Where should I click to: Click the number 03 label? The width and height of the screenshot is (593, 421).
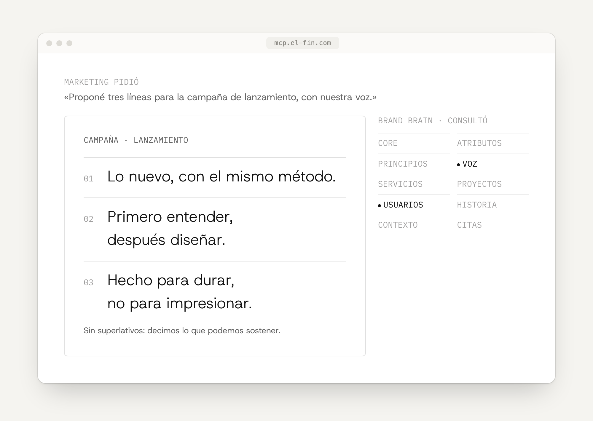[88, 283]
